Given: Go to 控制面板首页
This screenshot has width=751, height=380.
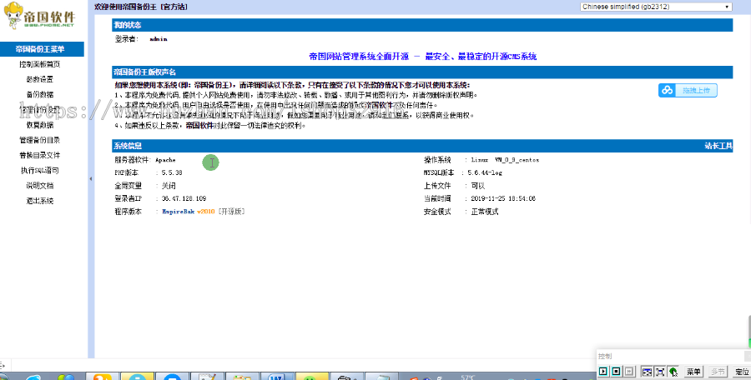Looking at the screenshot, I should pos(40,64).
